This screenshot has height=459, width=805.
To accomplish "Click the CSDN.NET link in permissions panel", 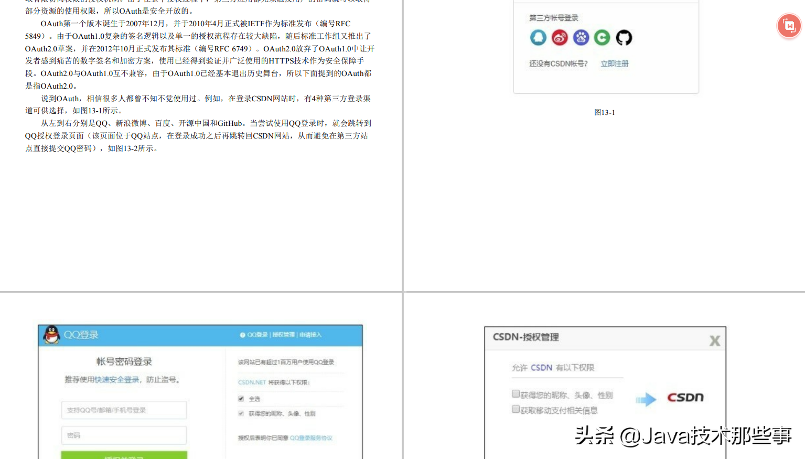I will 252,382.
